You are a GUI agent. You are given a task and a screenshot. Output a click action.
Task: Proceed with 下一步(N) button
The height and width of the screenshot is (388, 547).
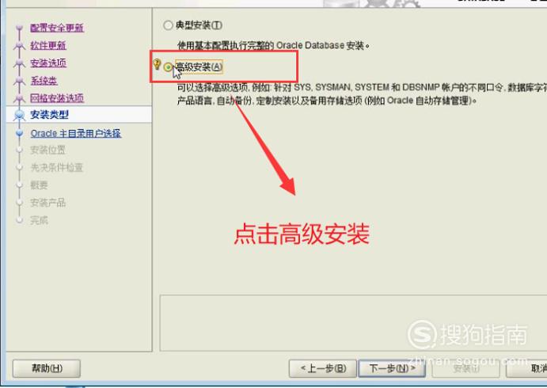click(392, 368)
